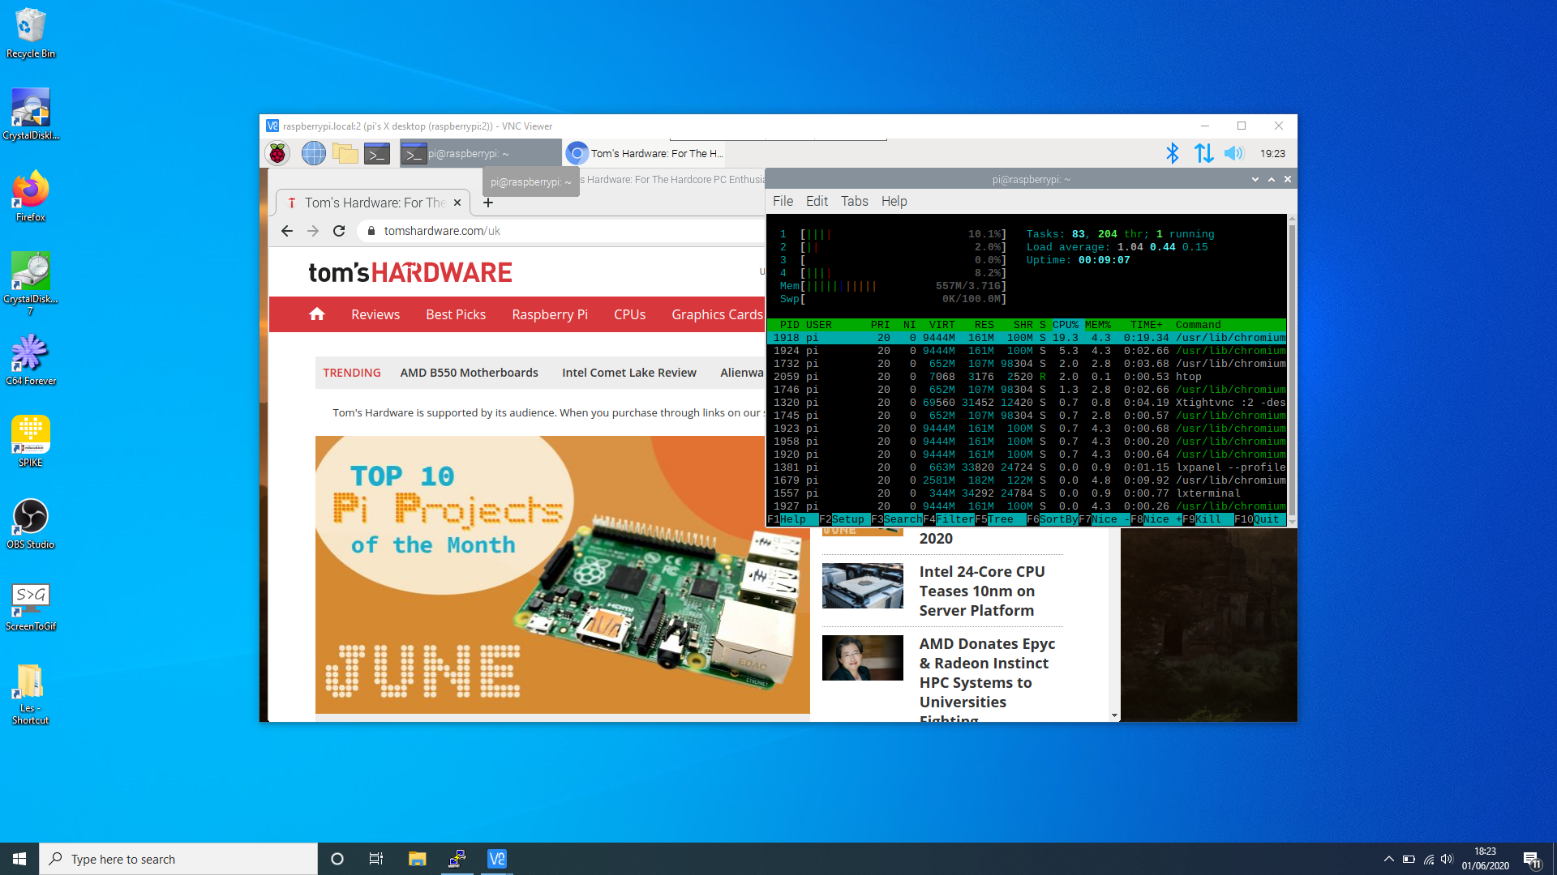This screenshot has height=875, width=1557.
Task: Click the F6 SortBy option in htop
Action: (x=1058, y=519)
